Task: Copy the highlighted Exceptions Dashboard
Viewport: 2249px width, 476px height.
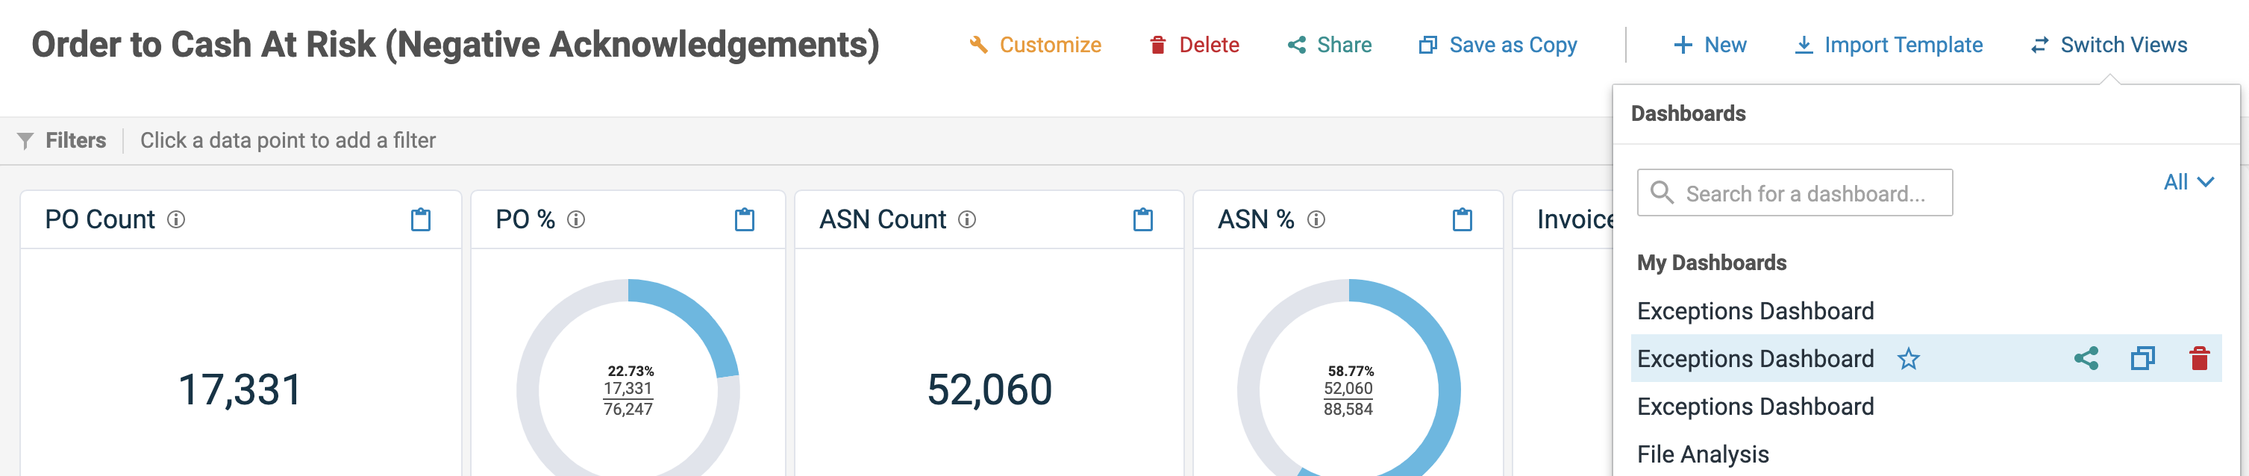Action: pyautogui.click(x=2142, y=358)
